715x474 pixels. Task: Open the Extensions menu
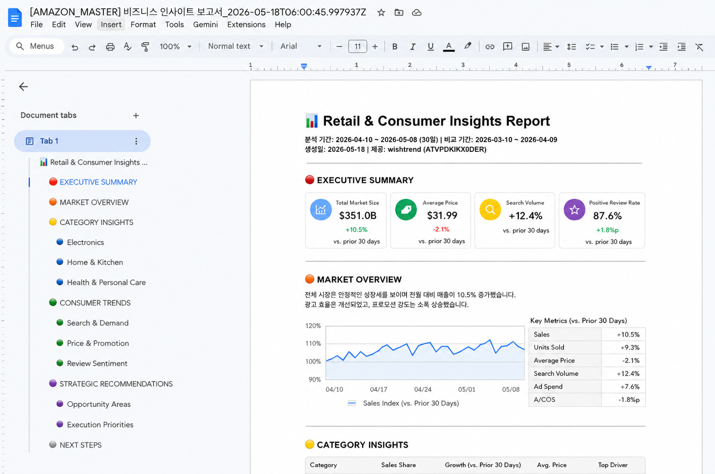247,25
